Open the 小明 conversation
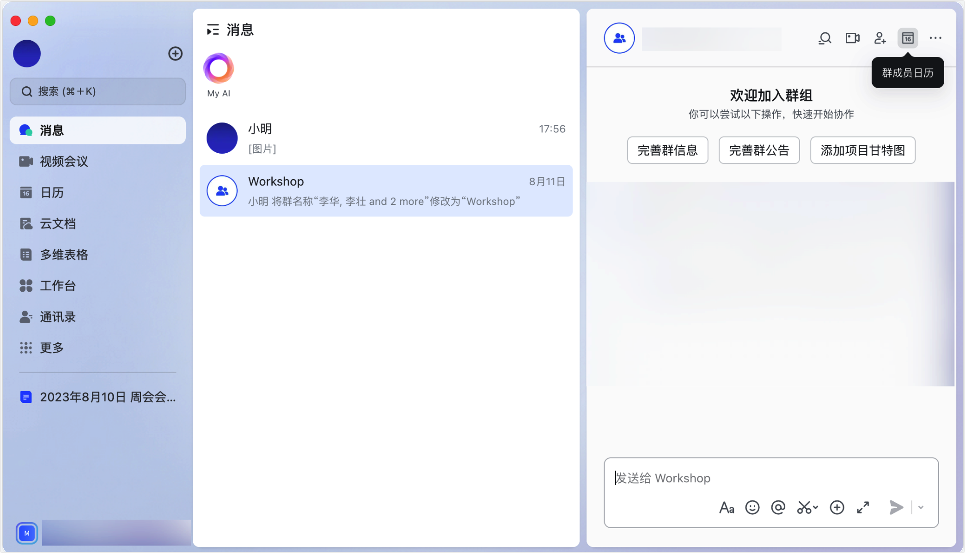This screenshot has width=965, height=553. coord(386,138)
